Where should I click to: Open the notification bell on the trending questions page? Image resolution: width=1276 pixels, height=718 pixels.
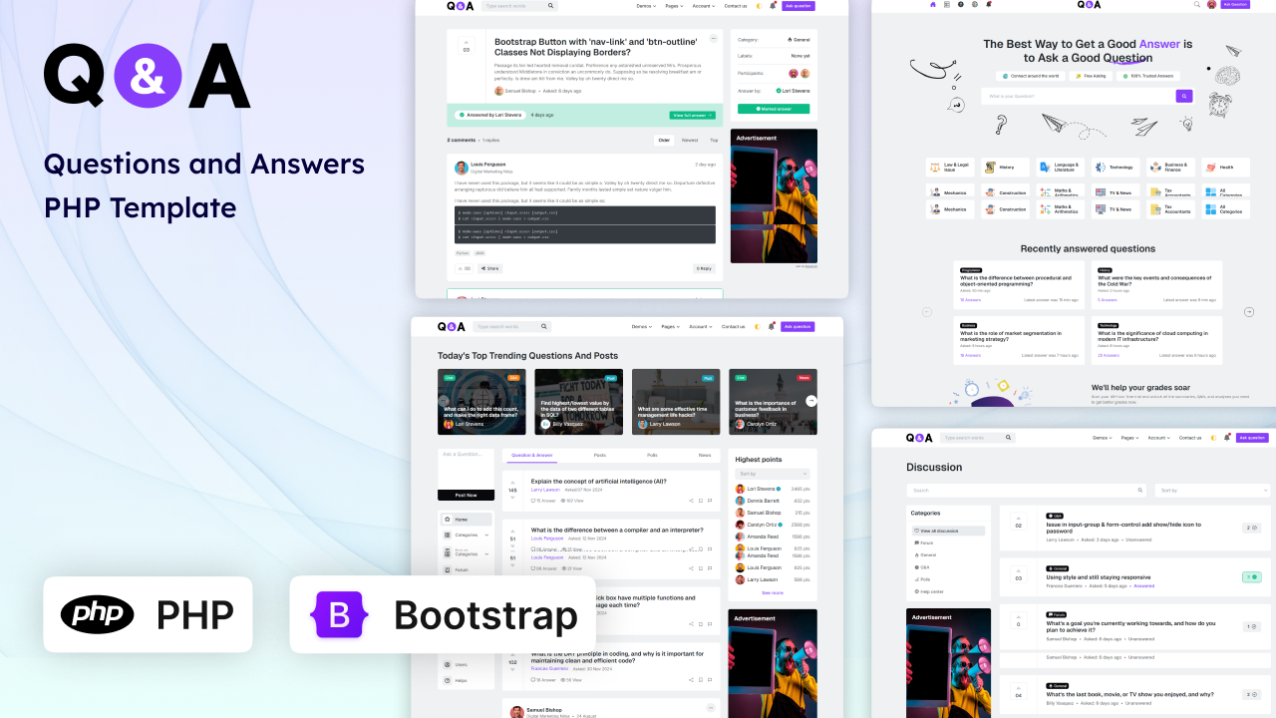[x=772, y=326]
